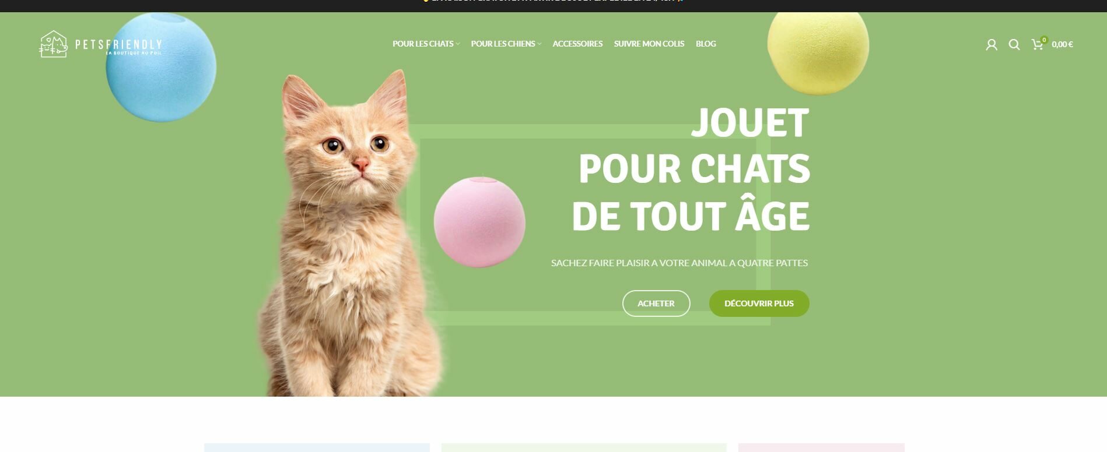1107x452 pixels.
Task: Open the shopping cart icon
Action: [x=1037, y=44]
